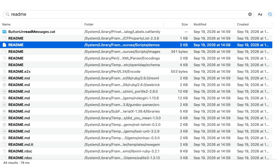This screenshot has width=277, height=166.
Task: Click the README.md icon in nokogiri-1.13.8 row
Action: pyautogui.click(x=4, y=98)
